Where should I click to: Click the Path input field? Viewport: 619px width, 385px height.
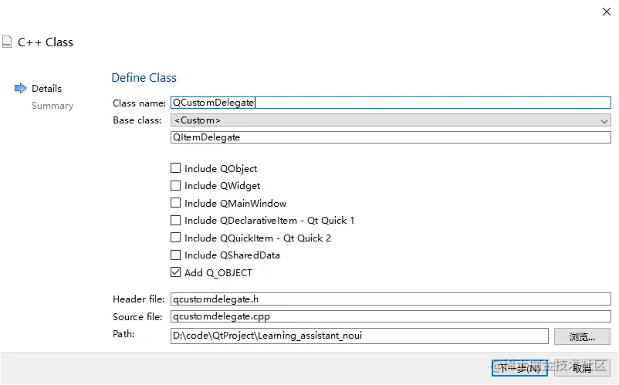359,336
